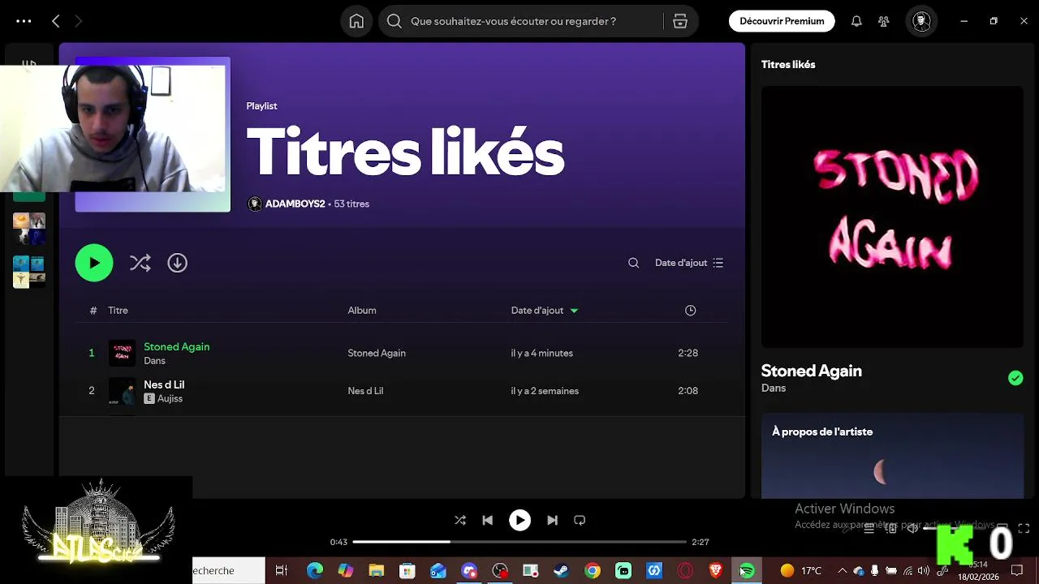Open Microsoft Edge from the taskbar
The height and width of the screenshot is (584, 1039).
315,571
